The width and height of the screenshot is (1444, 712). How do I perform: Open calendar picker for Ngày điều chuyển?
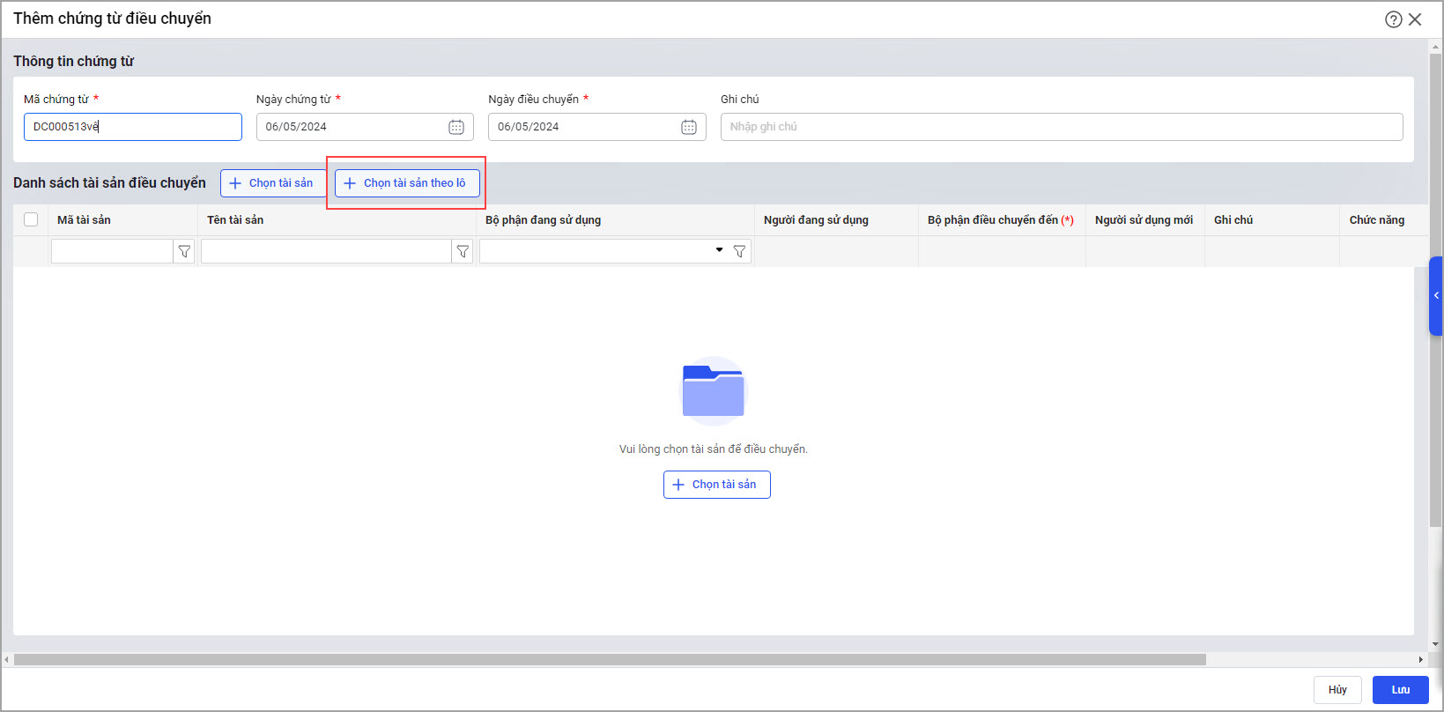689,127
